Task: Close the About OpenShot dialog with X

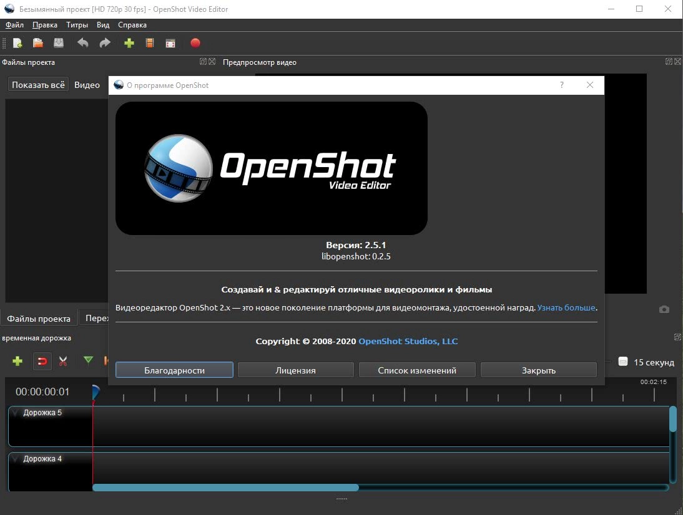Action: coord(590,85)
